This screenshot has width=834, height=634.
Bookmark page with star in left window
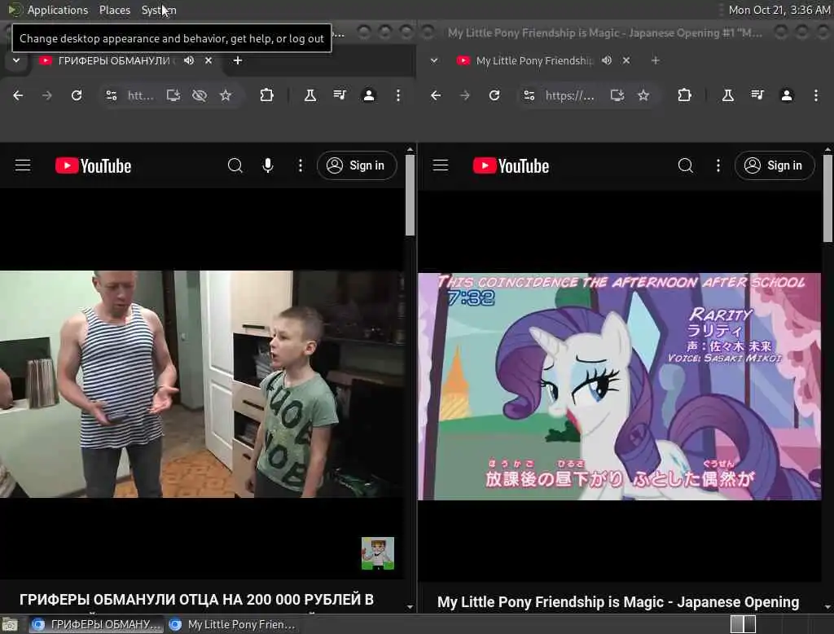pyautogui.click(x=226, y=95)
